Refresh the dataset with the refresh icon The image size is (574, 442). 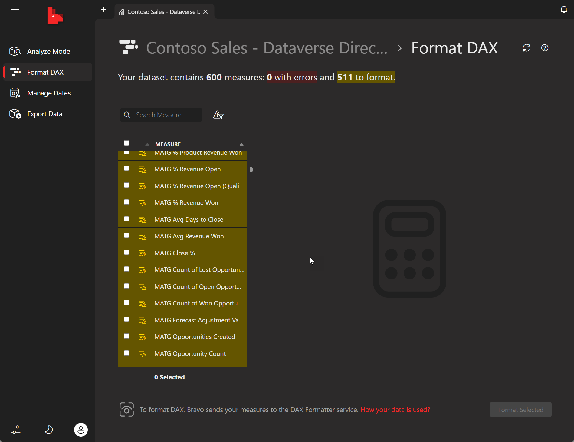tap(526, 48)
